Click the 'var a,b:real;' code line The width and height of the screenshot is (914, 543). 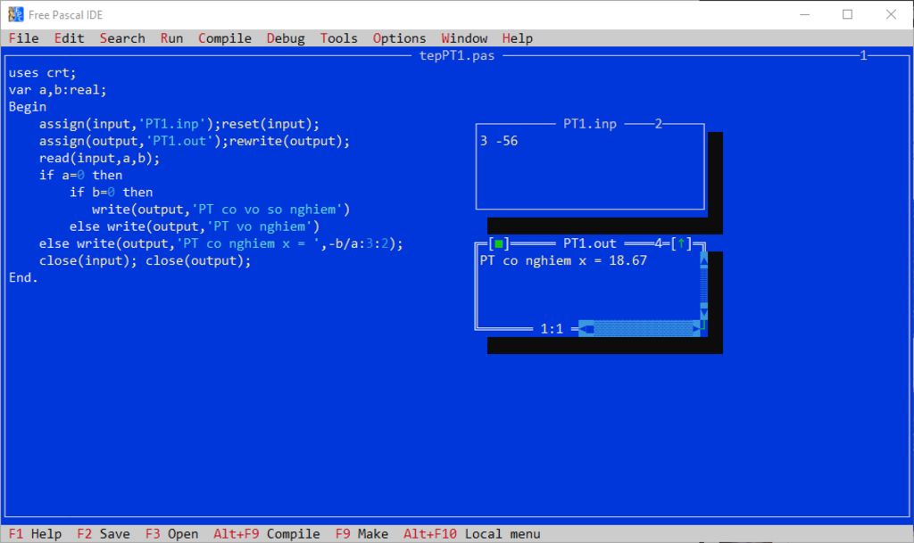[x=57, y=90]
